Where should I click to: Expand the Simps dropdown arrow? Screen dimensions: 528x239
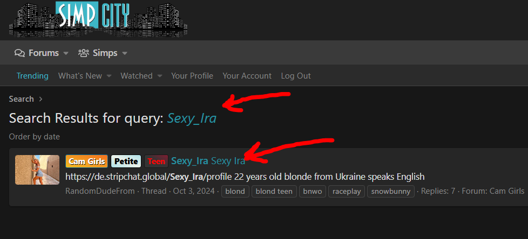125,53
